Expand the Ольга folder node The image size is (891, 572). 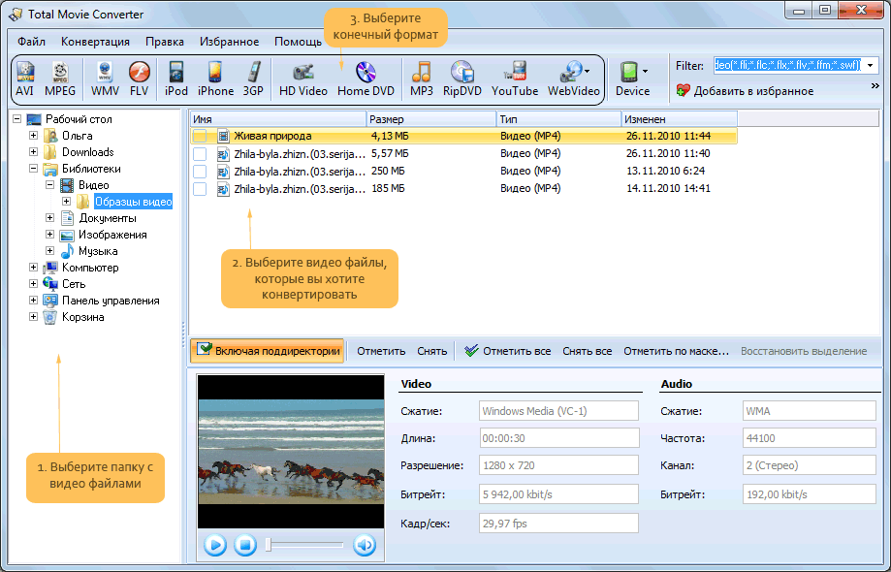(x=34, y=136)
